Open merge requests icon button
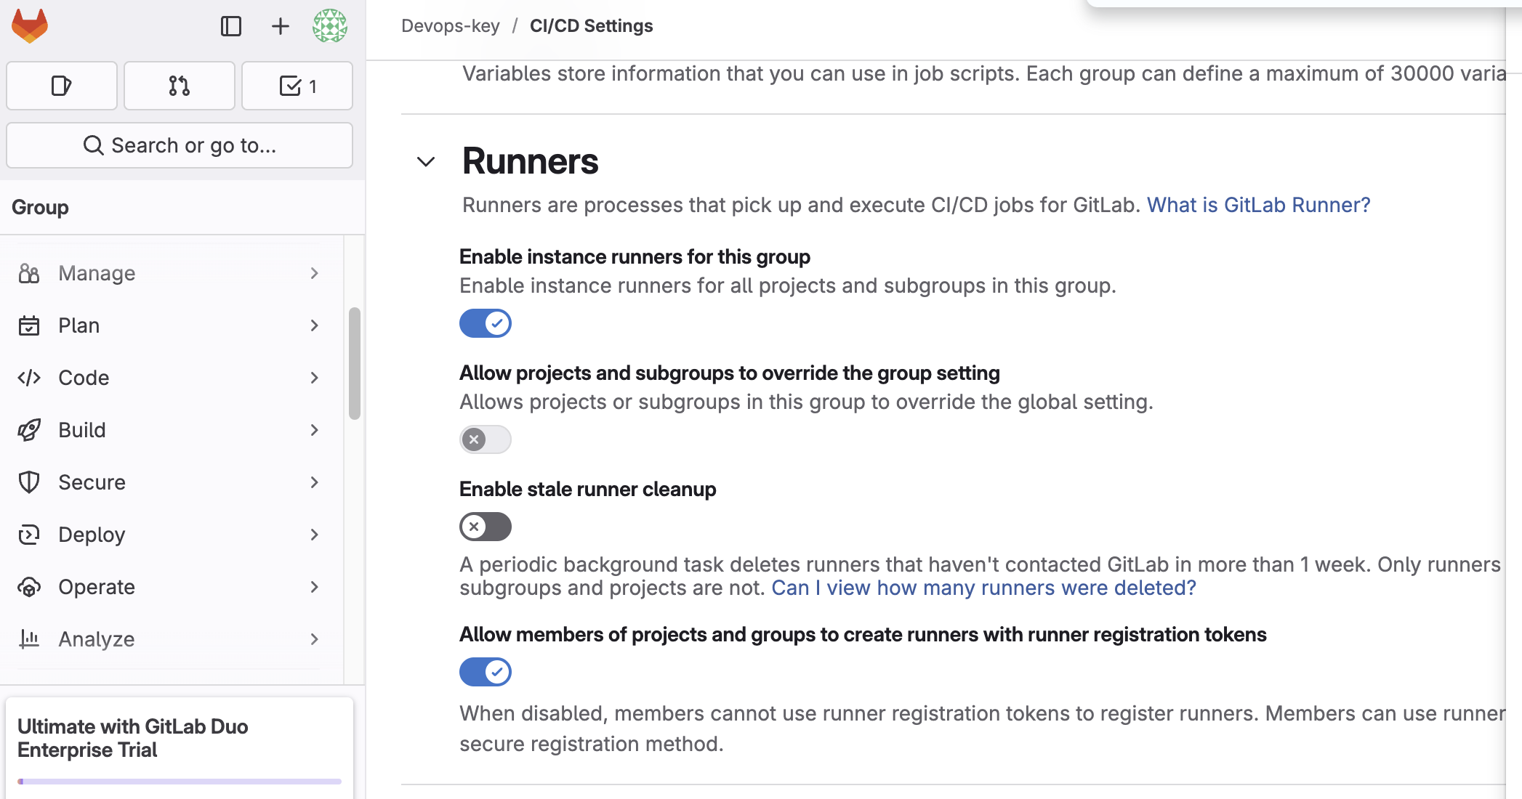Viewport: 1522px width, 799px height. pos(179,86)
